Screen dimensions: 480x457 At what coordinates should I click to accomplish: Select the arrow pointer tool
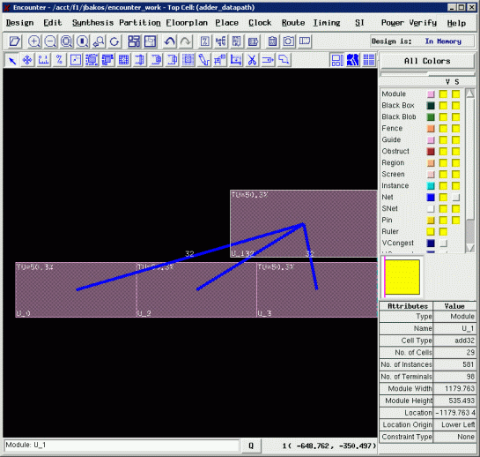click(x=12, y=60)
